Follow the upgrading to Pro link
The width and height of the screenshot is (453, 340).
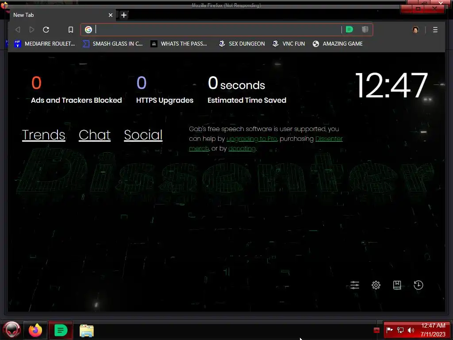(252, 139)
